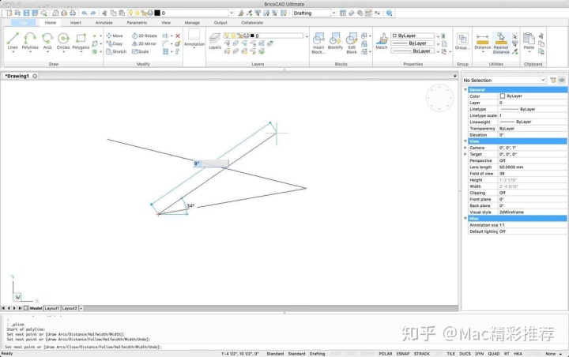
Task: Close the Drawing1 document tab
Action: click(35, 76)
